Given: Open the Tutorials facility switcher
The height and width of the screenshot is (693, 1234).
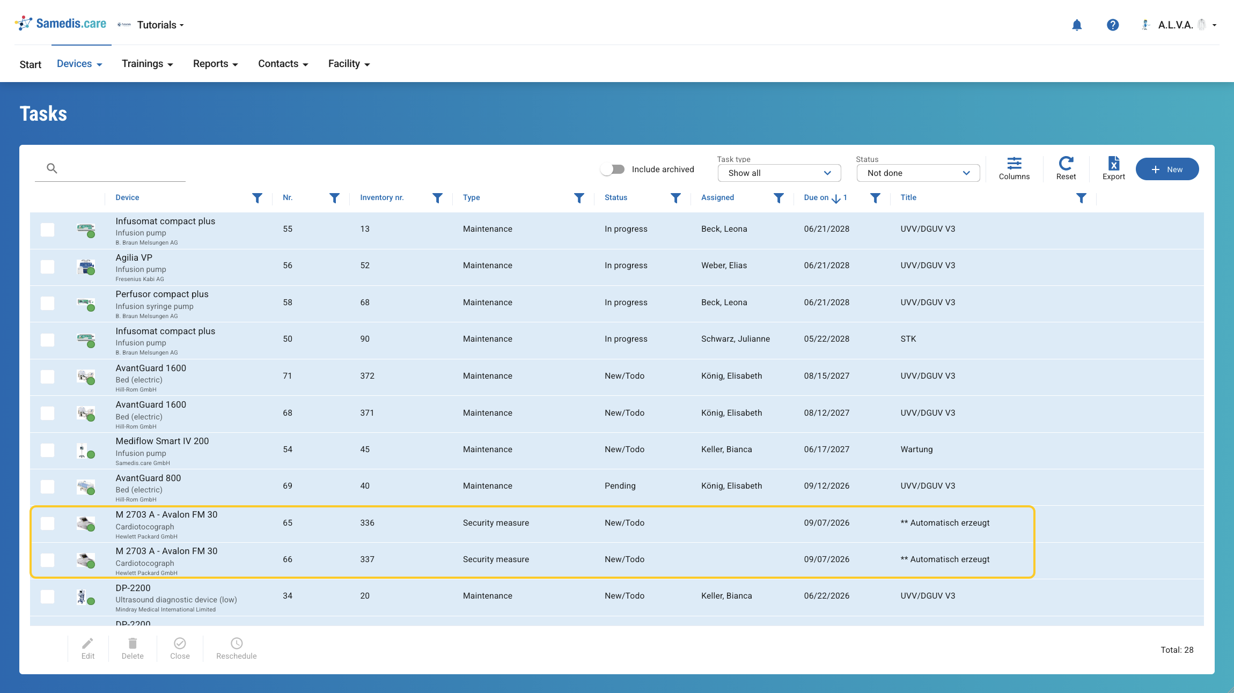Looking at the screenshot, I should tap(160, 25).
